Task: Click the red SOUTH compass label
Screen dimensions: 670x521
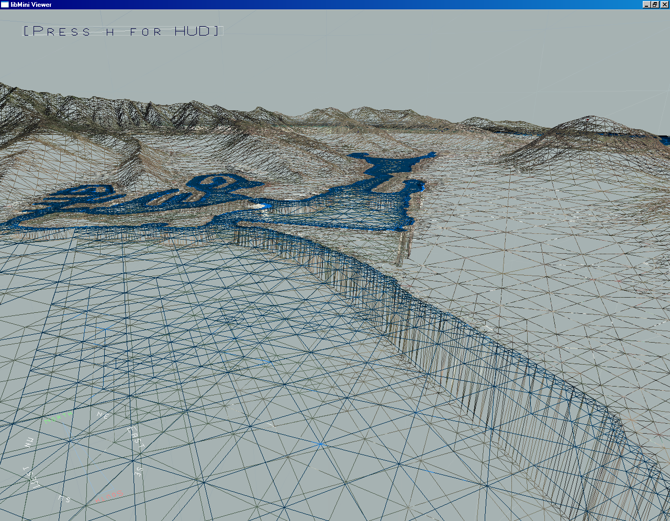Action: (109, 495)
